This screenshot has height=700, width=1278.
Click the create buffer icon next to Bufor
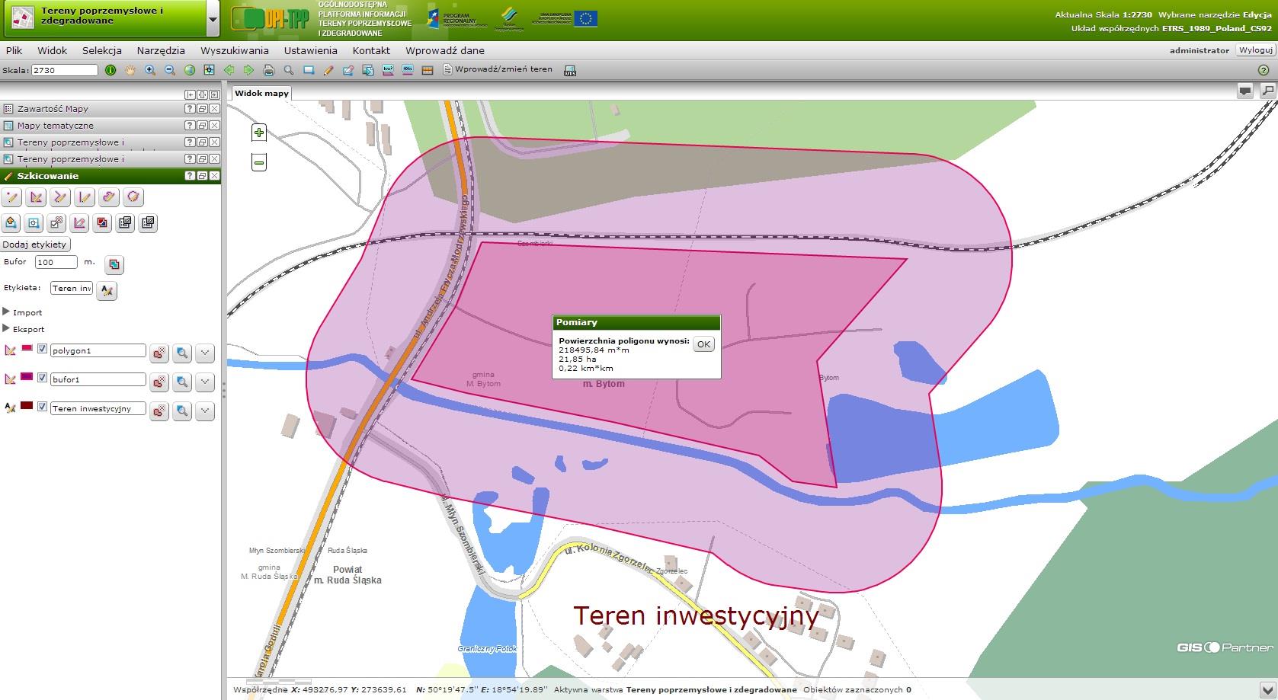114,264
